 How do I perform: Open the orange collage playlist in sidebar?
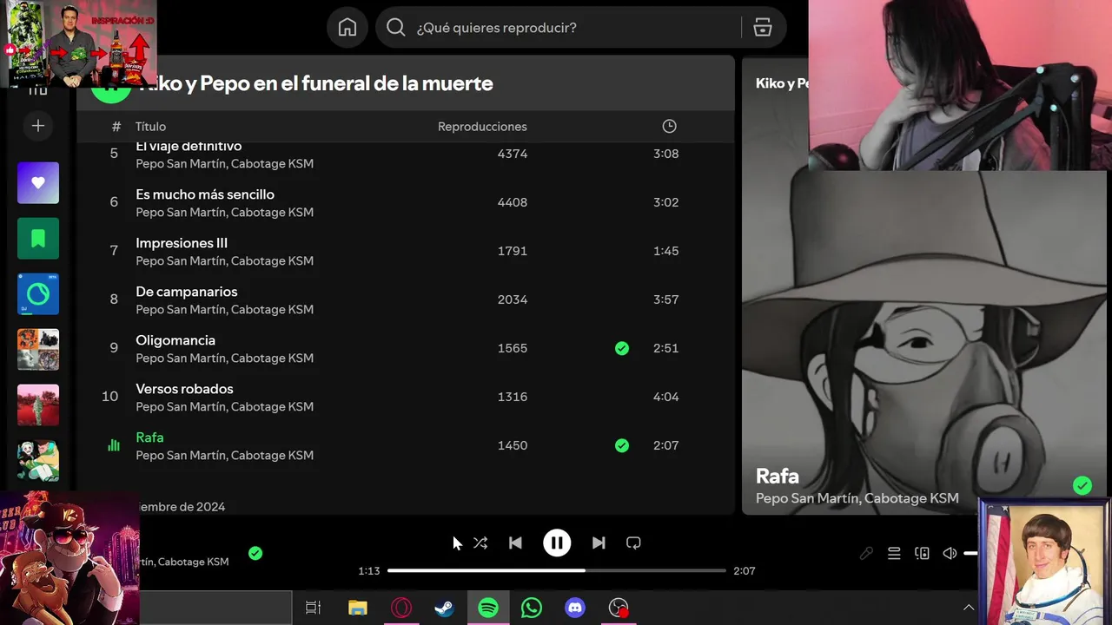(38, 350)
